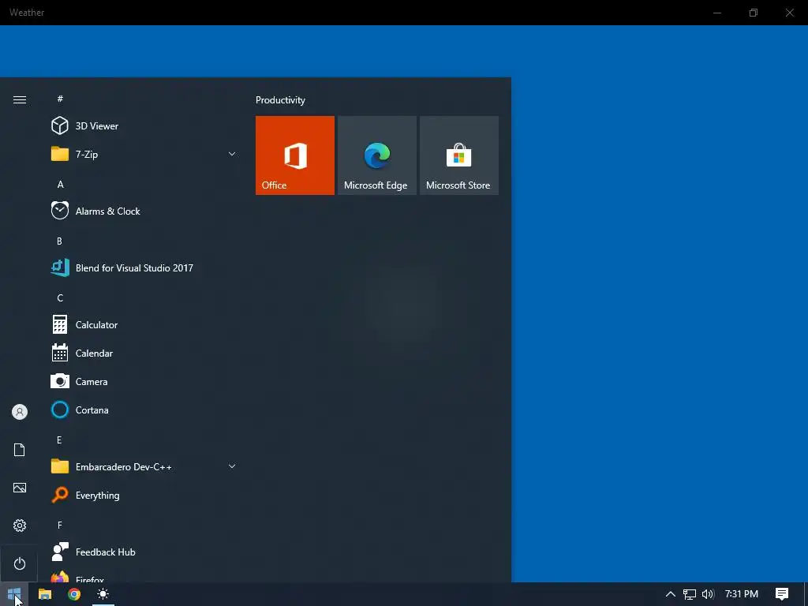808x606 pixels.
Task: Click the 'B' letter header in app list
Action: (x=59, y=241)
